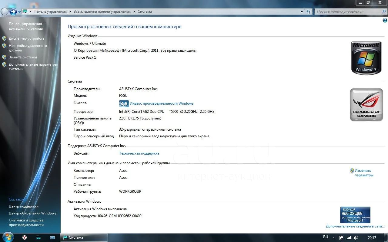Click the Forward navigation arrow button
Viewport: 388px width, 242px height.
click(13, 11)
